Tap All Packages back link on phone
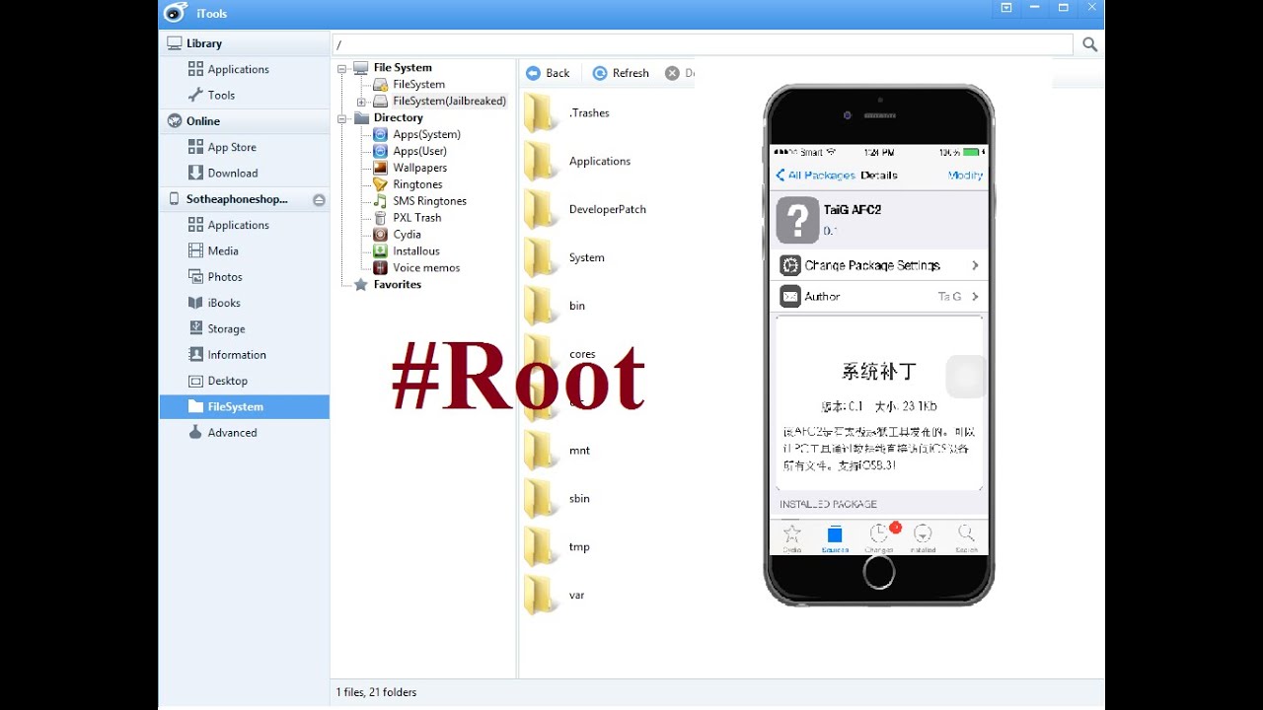 pyautogui.click(x=815, y=176)
